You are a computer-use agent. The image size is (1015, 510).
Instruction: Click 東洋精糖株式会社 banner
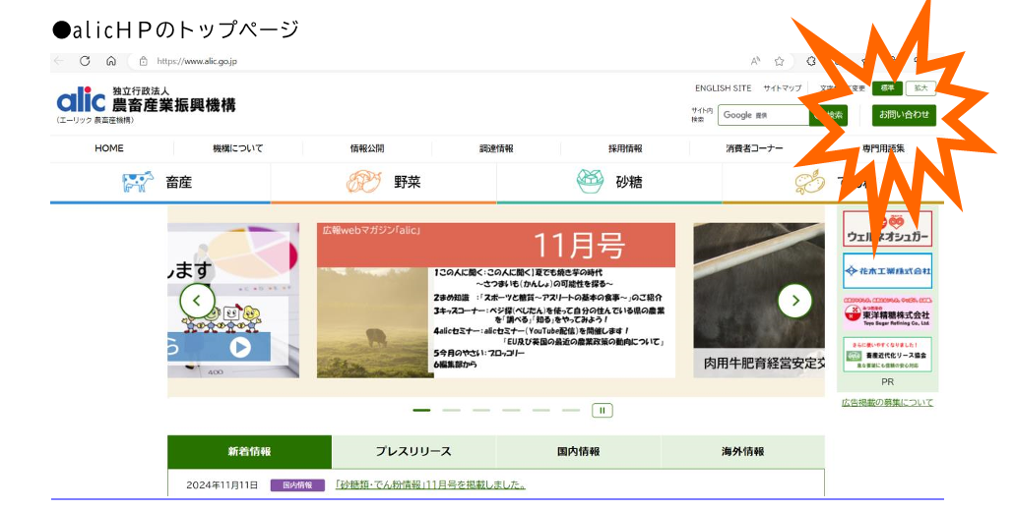click(887, 312)
